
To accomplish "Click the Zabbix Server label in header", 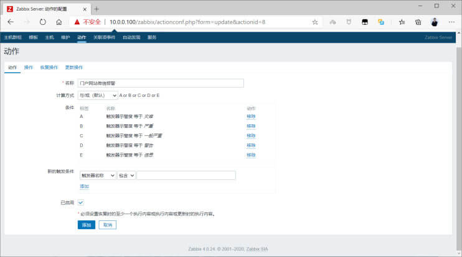I will point(438,37).
